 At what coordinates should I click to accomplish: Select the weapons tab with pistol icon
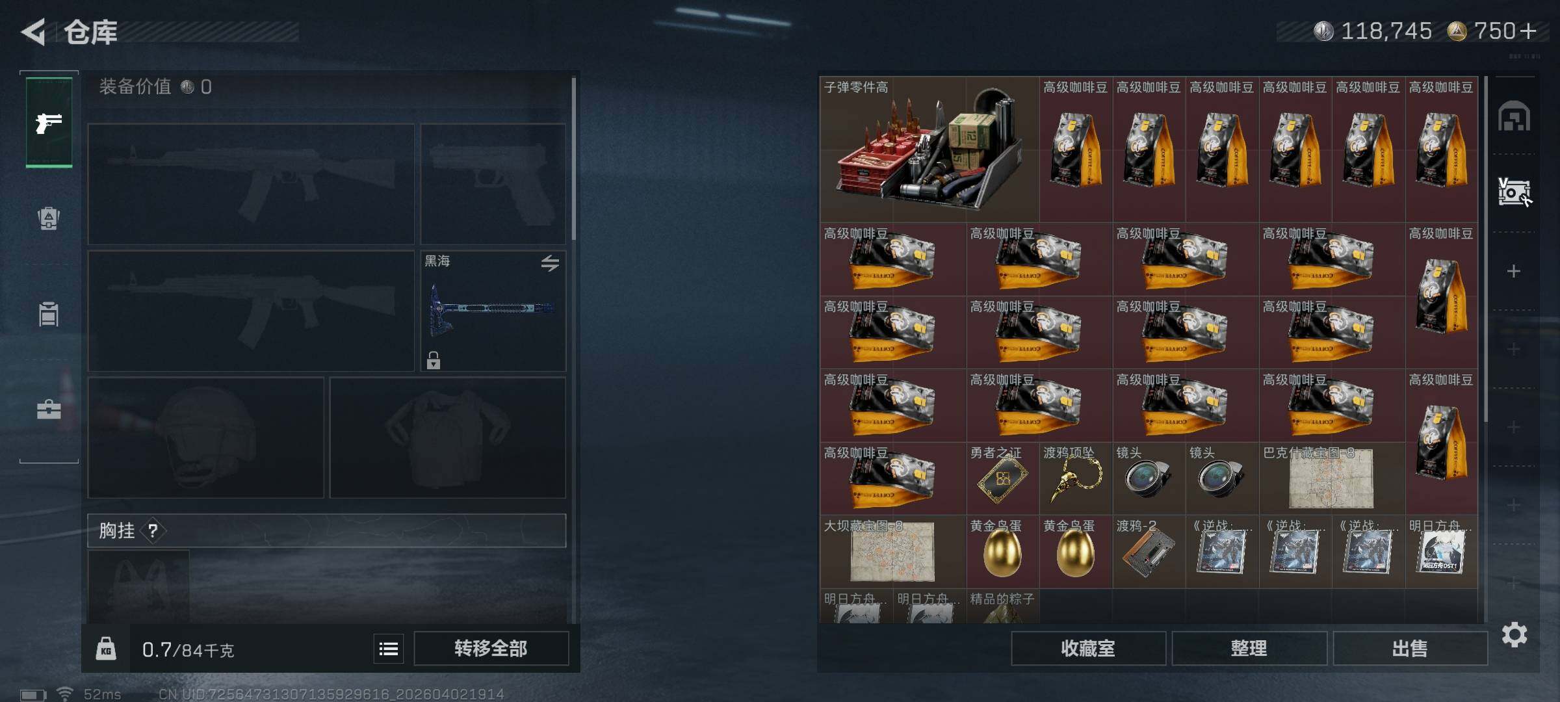49,122
